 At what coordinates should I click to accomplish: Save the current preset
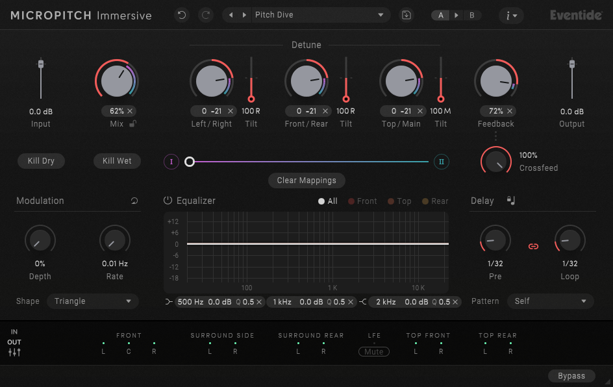pyautogui.click(x=407, y=15)
